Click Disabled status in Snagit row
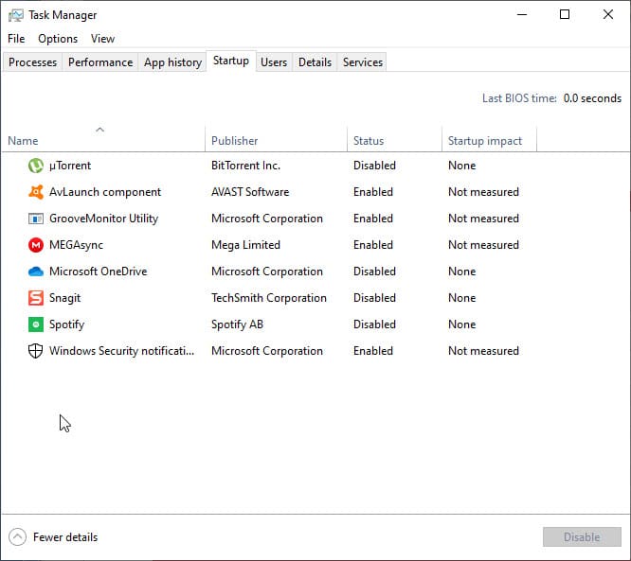Screen dimensions: 631x561 374,298
